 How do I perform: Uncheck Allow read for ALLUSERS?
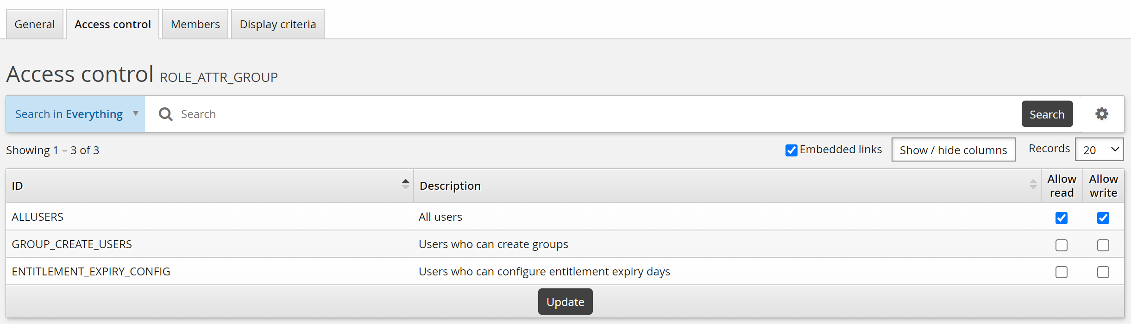point(1061,218)
